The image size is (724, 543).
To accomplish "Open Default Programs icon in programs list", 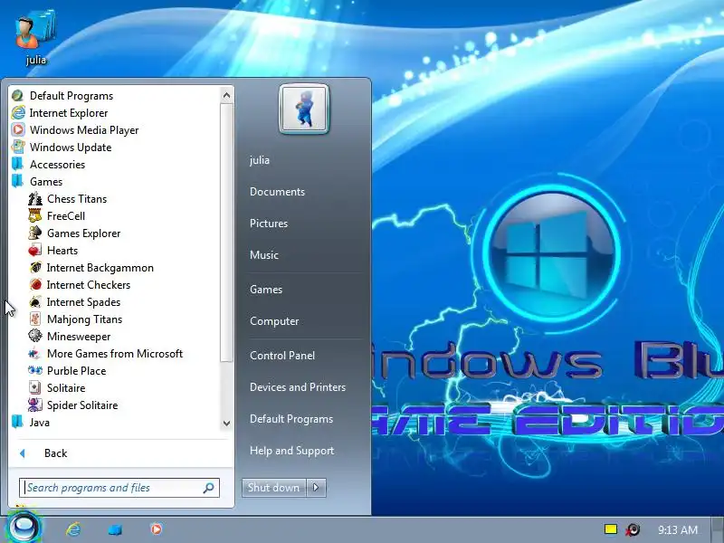I will pyautogui.click(x=18, y=96).
